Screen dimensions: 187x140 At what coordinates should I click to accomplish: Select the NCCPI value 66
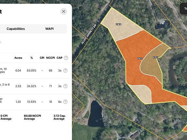pyautogui.click(x=51, y=70)
